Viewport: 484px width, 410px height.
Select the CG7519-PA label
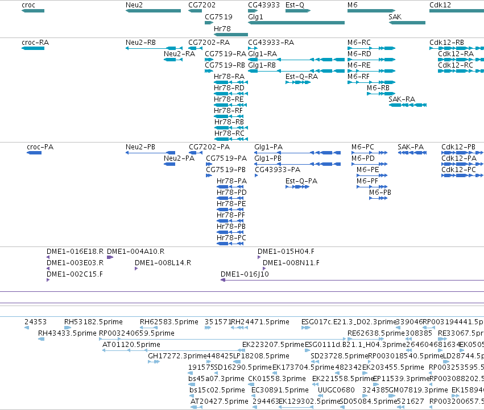226,158
